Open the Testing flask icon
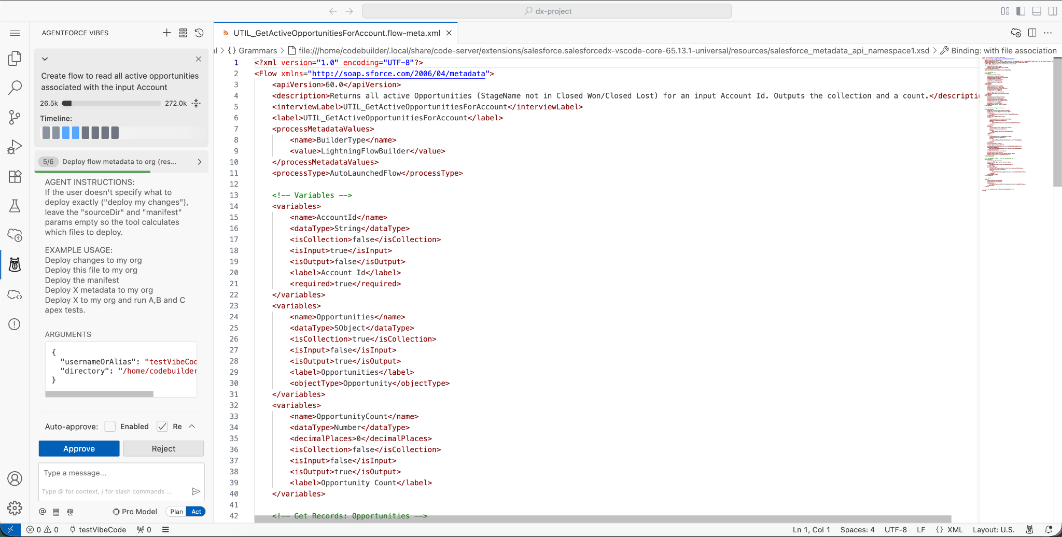 tap(15, 206)
